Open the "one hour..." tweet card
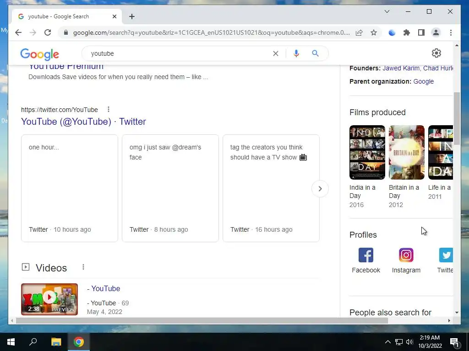Screen dimensions: 469x351 click(x=70, y=188)
